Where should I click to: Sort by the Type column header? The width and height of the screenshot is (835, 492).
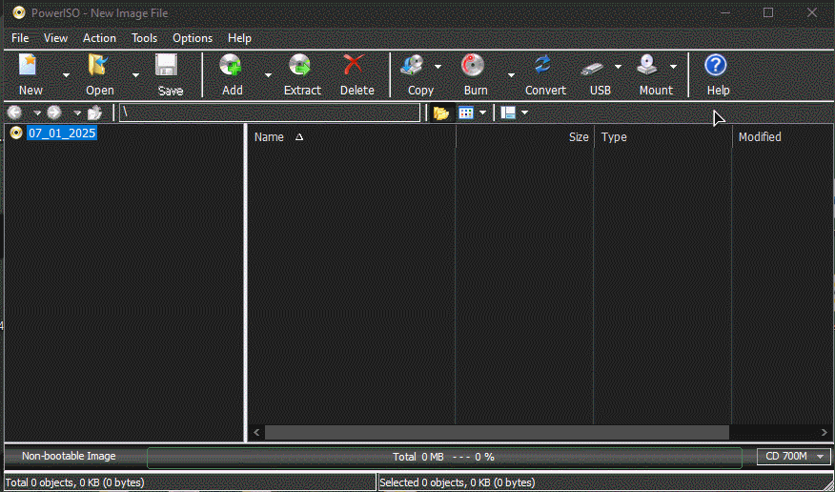pos(663,137)
